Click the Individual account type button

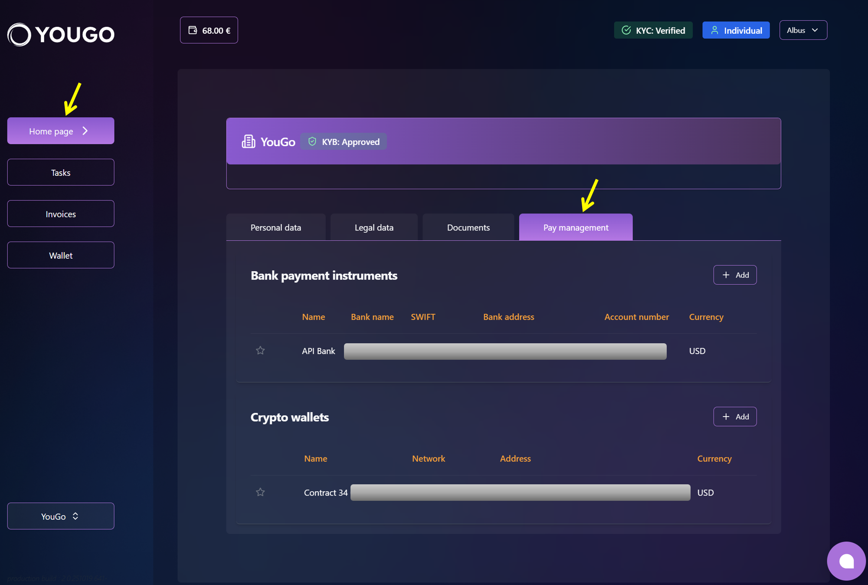pos(736,30)
